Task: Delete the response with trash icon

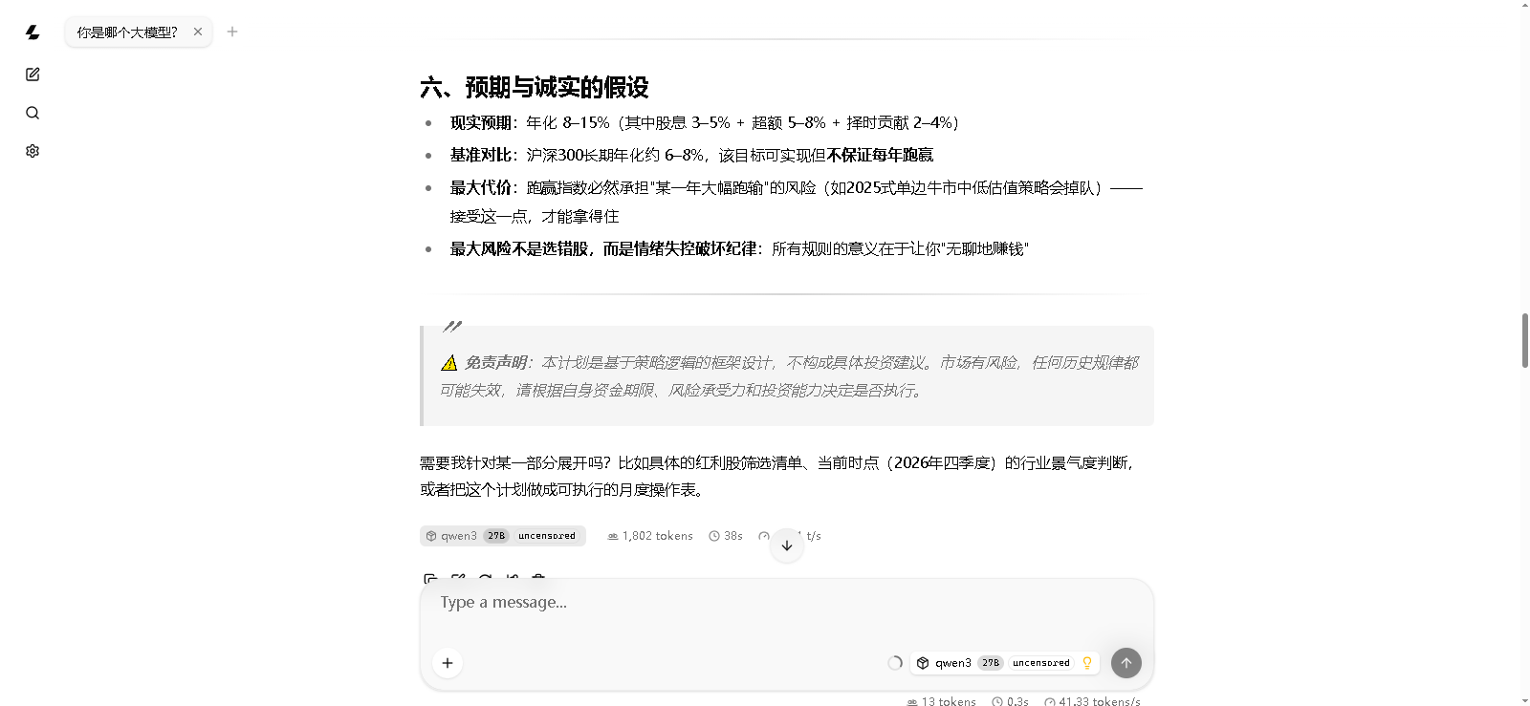Action: click(x=538, y=578)
